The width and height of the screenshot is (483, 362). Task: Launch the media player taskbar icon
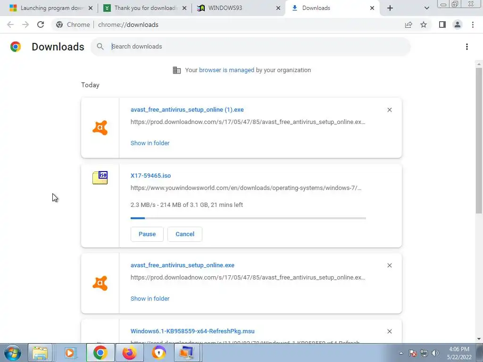click(x=70, y=353)
